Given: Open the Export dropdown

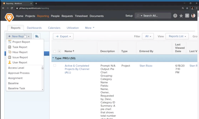Looking at the screenshot, I should click(x=63, y=36).
